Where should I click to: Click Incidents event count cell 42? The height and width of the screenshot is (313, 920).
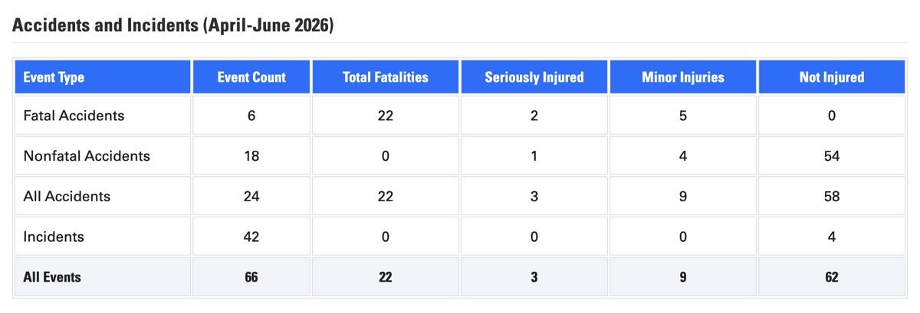(251, 237)
